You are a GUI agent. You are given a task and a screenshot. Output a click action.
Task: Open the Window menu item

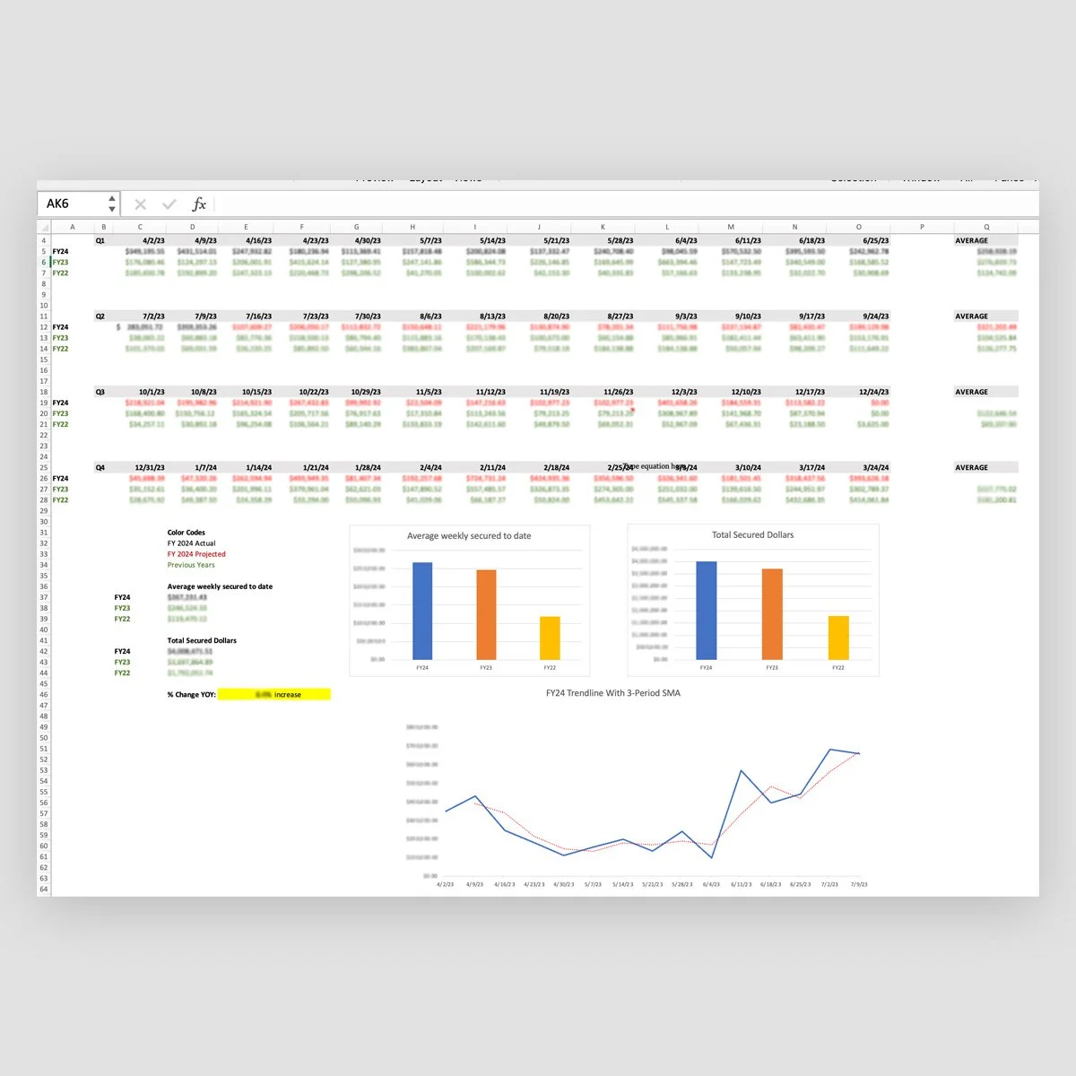922,178
